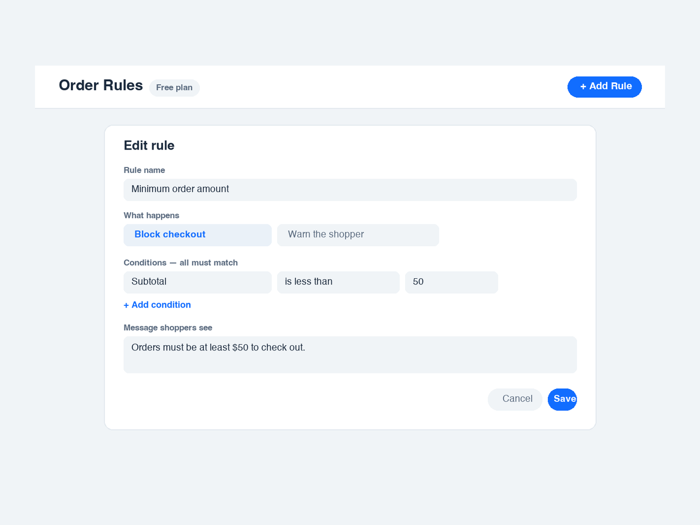This screenshot has height=525, width=700.
Task: Click the blank area right of the 50 value field
Action: 537,282
